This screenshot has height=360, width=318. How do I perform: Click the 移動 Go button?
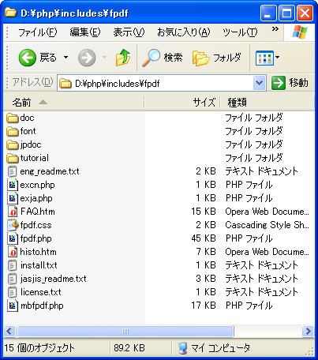pyautogui.click(x=290, y=83)
